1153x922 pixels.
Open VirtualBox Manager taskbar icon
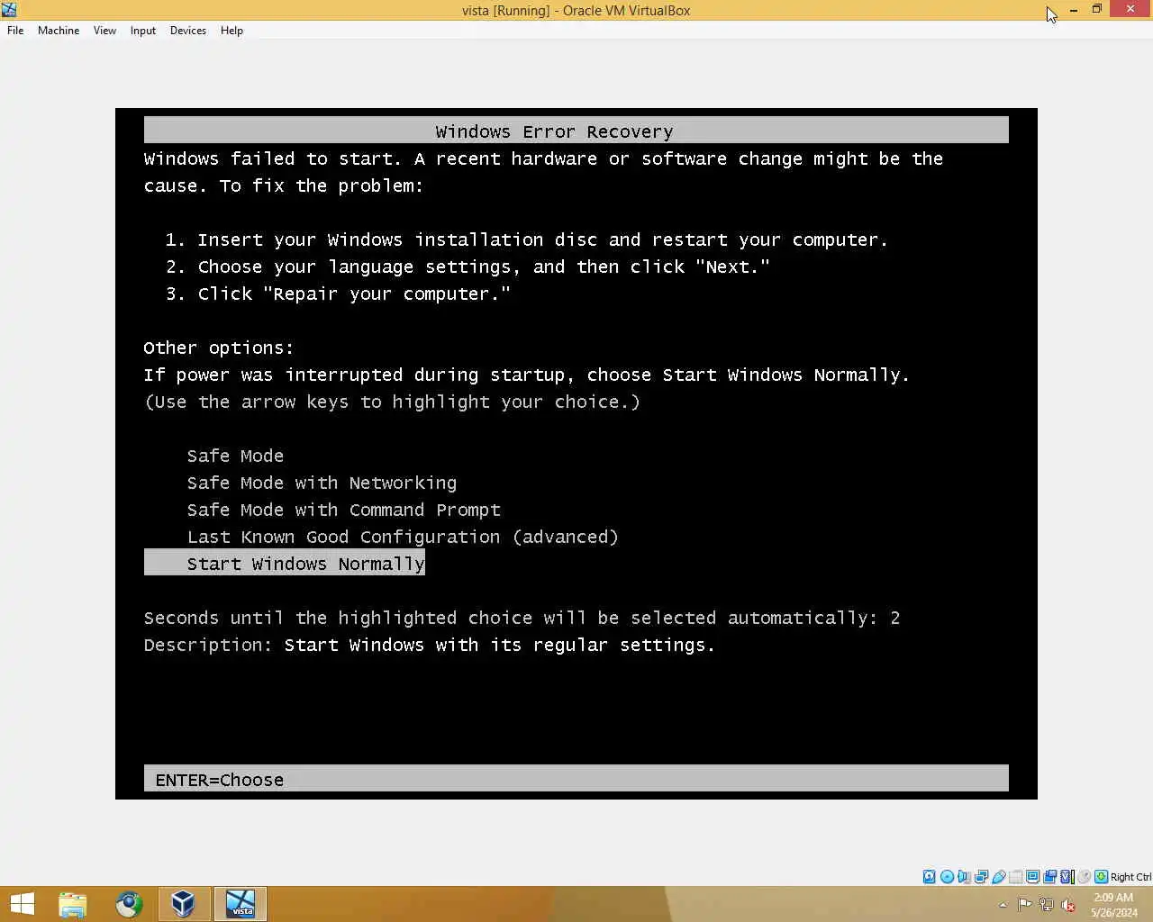(x=184, y=904)
